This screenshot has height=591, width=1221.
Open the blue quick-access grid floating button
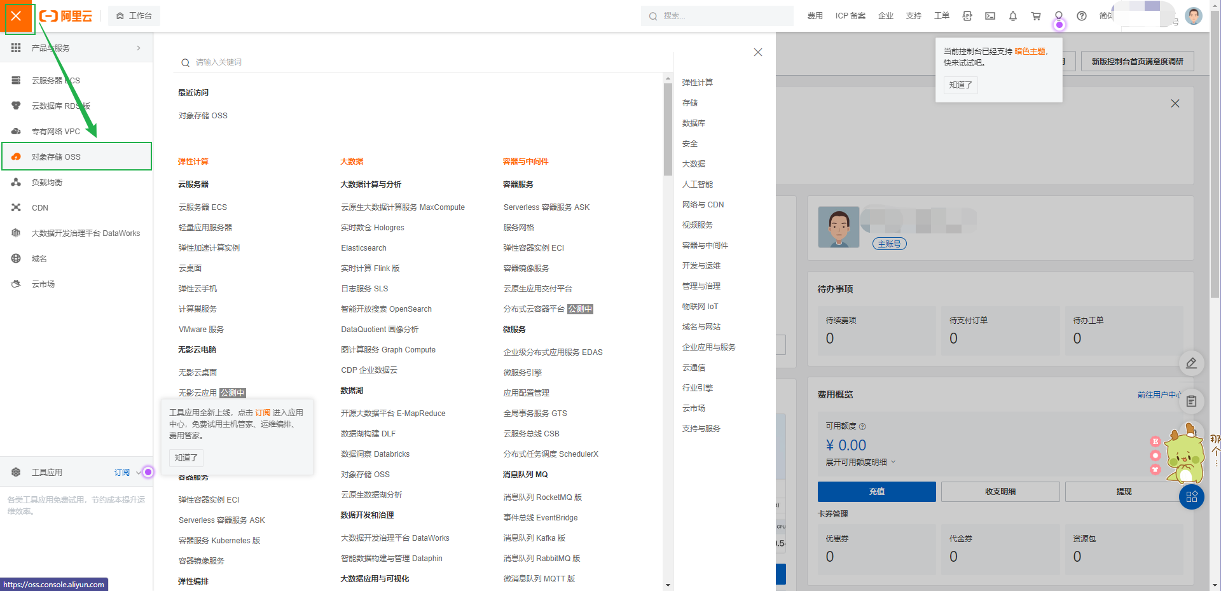[1192, 497]
